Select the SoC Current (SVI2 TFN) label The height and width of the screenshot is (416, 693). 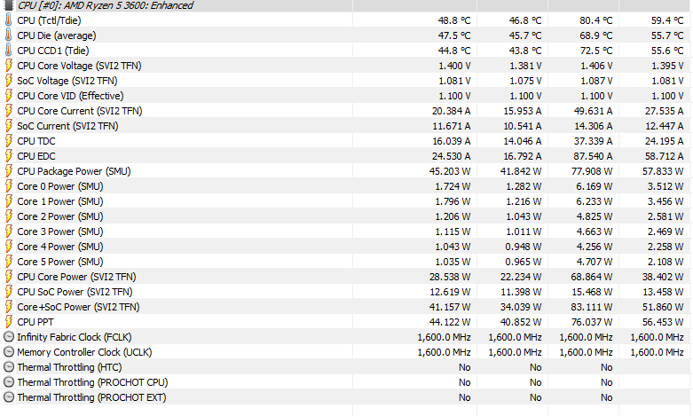(67, 126)
